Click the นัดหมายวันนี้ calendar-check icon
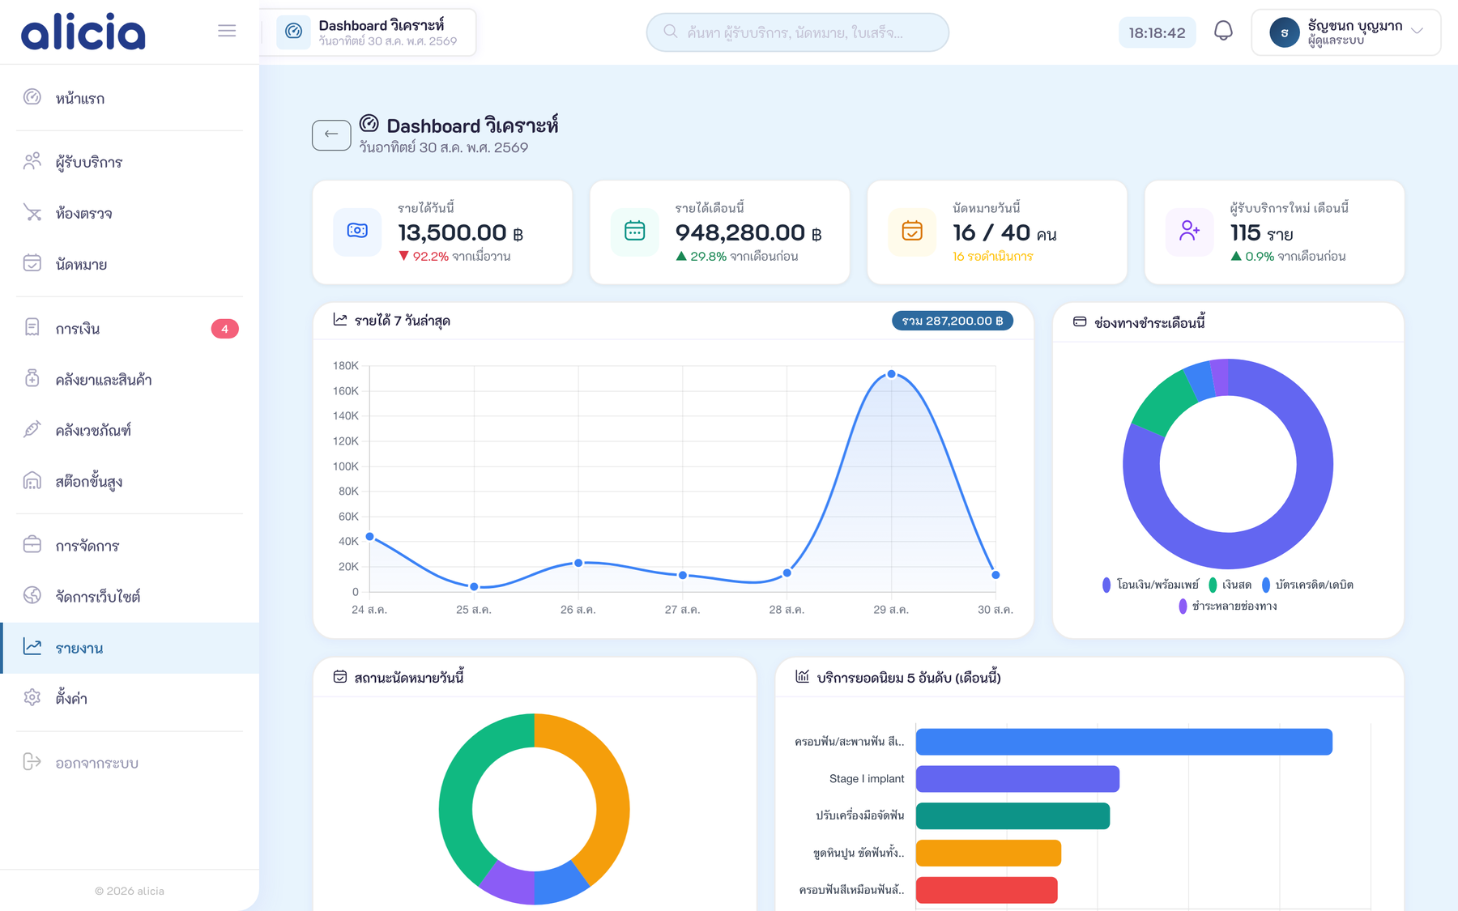 912,231
